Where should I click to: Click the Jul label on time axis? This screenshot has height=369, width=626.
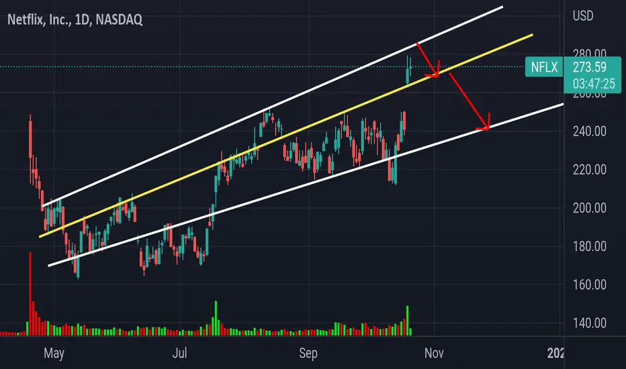[179, 353]
